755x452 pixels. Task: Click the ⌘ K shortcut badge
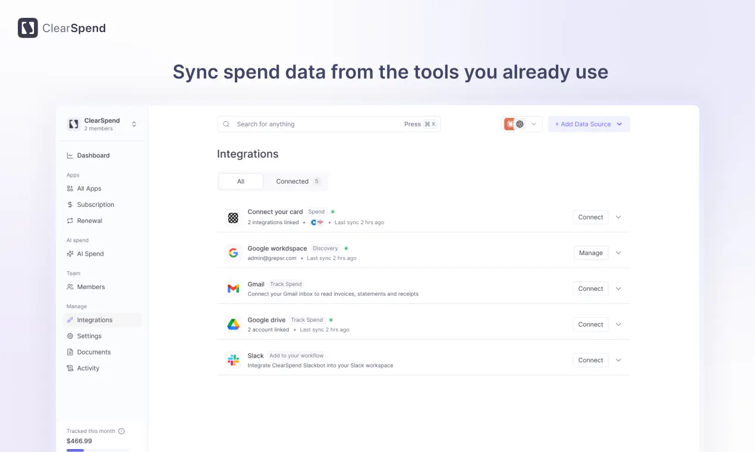[430, 124]
